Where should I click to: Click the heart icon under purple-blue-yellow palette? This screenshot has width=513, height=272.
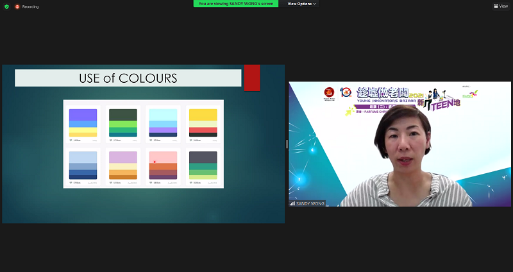click(71, 140)
